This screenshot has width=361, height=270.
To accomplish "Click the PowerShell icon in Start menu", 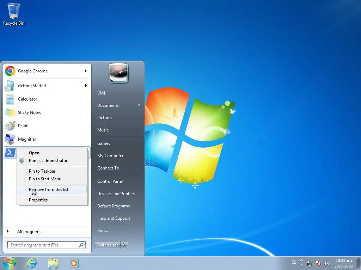I will [x=10, y=153].
